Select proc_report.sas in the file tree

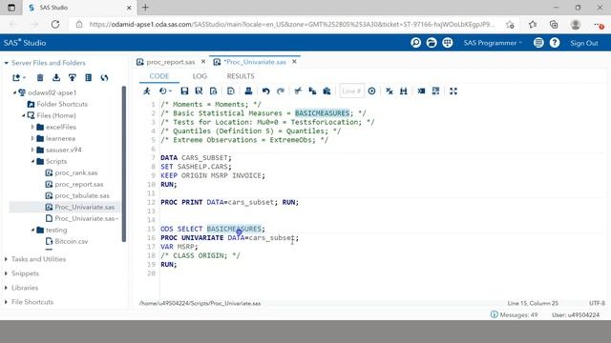click(x=79, y=184)
